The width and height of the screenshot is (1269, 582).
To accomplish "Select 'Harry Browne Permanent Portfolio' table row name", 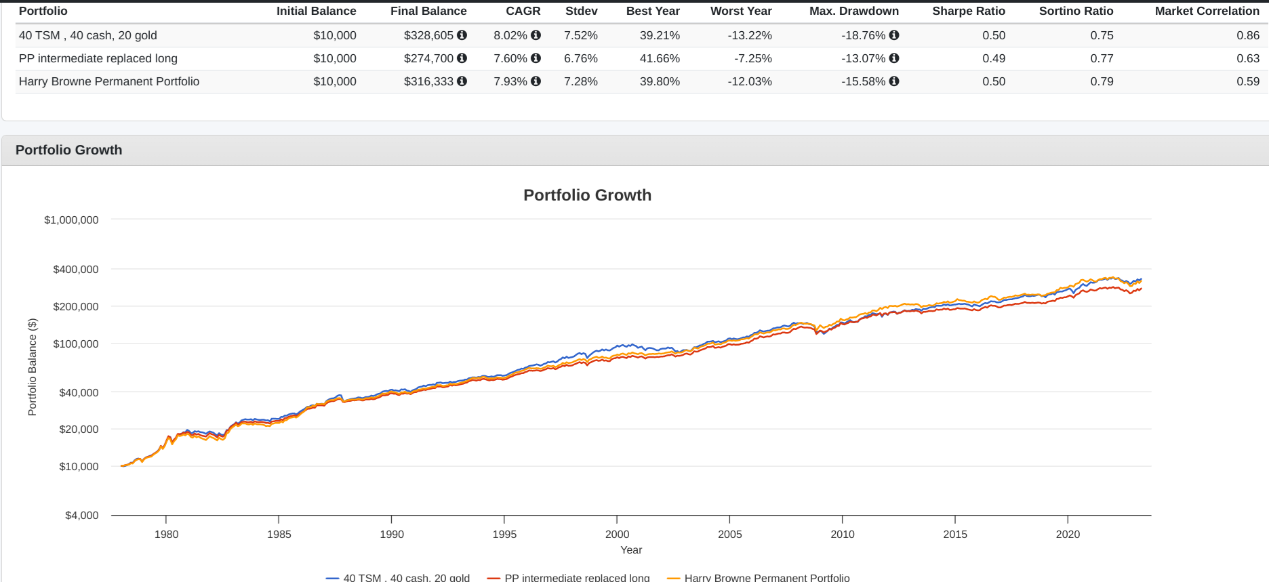I will pyautogui.click(x=109, y=81).
